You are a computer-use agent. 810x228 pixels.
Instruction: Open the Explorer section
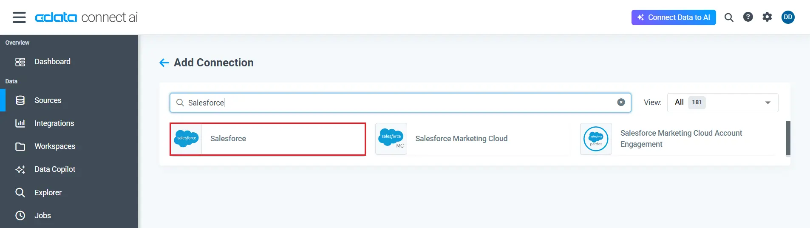(48, 193)
